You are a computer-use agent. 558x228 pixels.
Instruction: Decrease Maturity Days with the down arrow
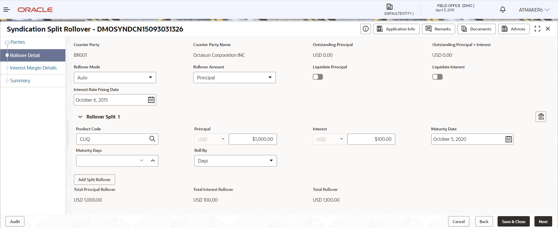click(x=142, y=161)
